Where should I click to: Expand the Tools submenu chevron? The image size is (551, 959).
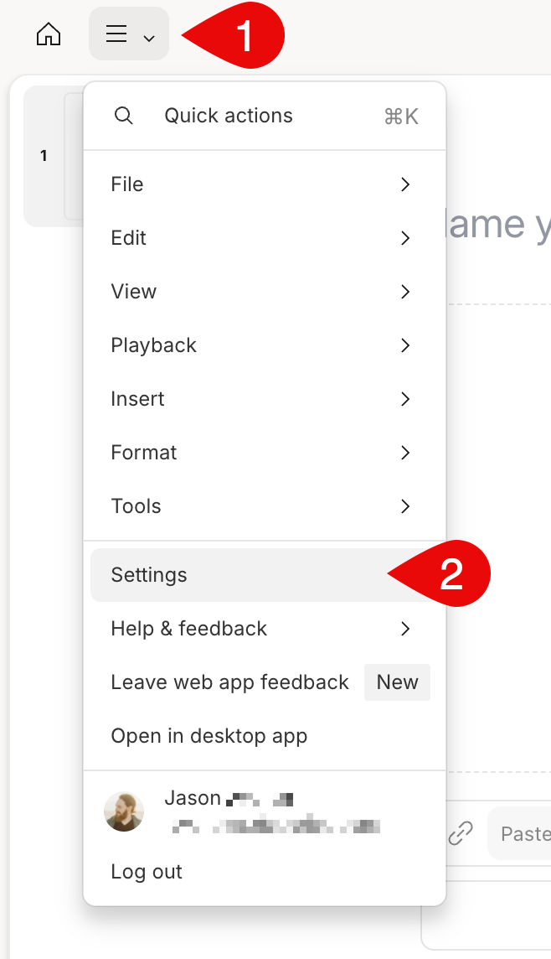405,506
